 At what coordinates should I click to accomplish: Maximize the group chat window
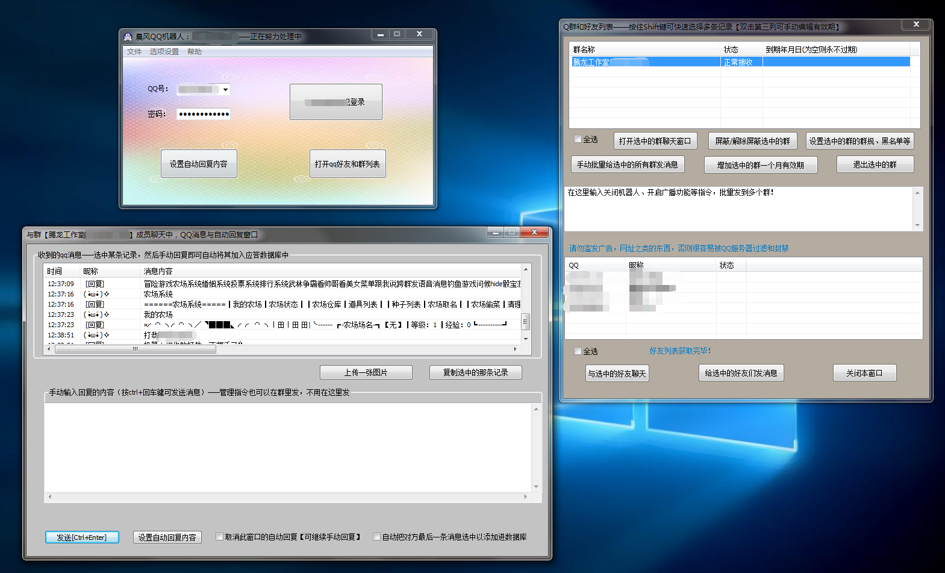click(x=512, y=233)
